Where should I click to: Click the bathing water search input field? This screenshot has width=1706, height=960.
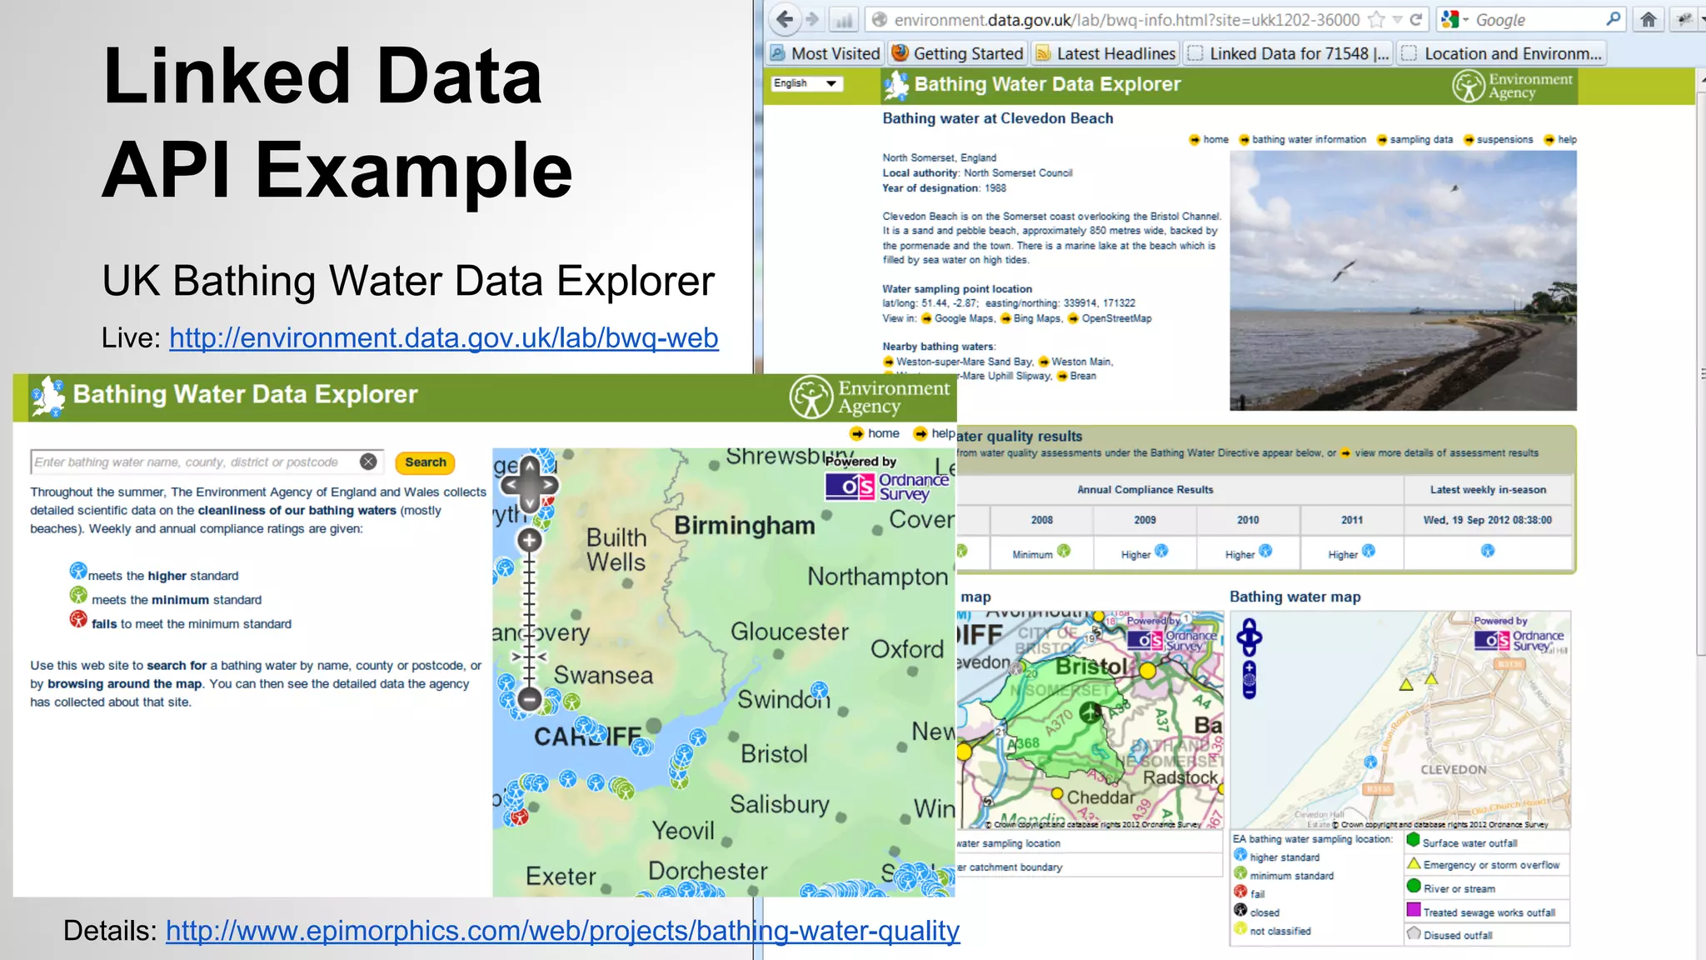[x=207, y=462]
